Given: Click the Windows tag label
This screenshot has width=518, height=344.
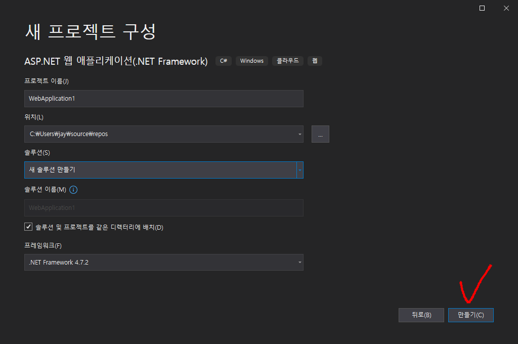Looking at the screenshot, I should (x=252, y=61).
